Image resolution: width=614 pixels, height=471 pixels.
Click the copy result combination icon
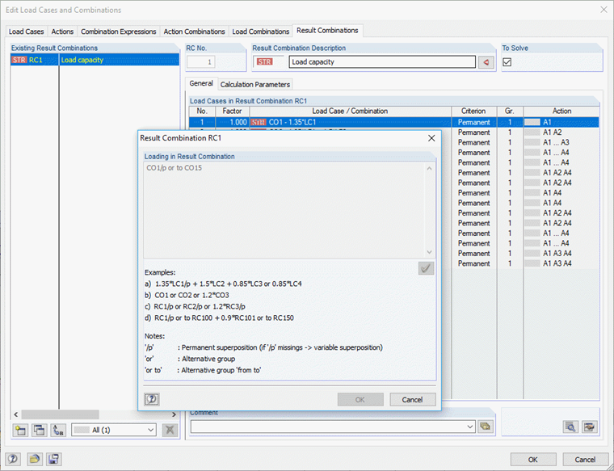click(39, 431)
